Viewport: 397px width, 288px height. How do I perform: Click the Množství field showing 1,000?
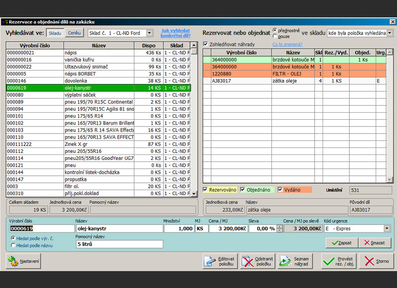click(179, 228)
